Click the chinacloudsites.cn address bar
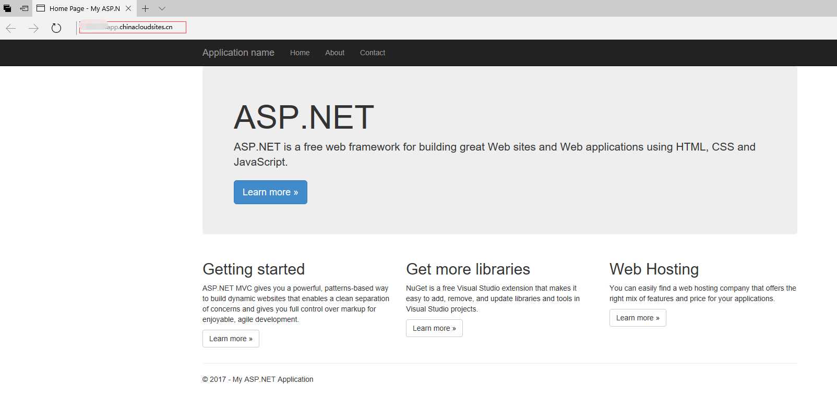Image resolution: width=837 pixels, height=411 pixels. pyautogui.click(x=133, y=27)
